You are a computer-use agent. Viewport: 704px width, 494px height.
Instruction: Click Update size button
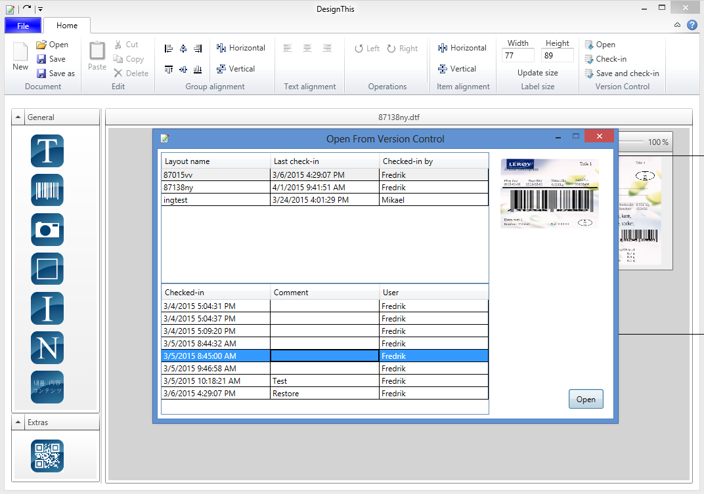[537, 73]
